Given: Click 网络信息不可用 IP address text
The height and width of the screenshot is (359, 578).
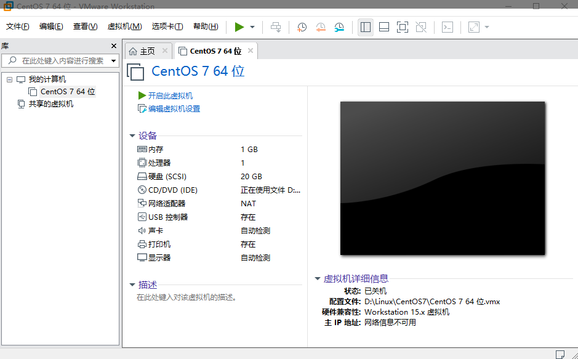Looking at the screenshot, I should [x=390, y=323].
